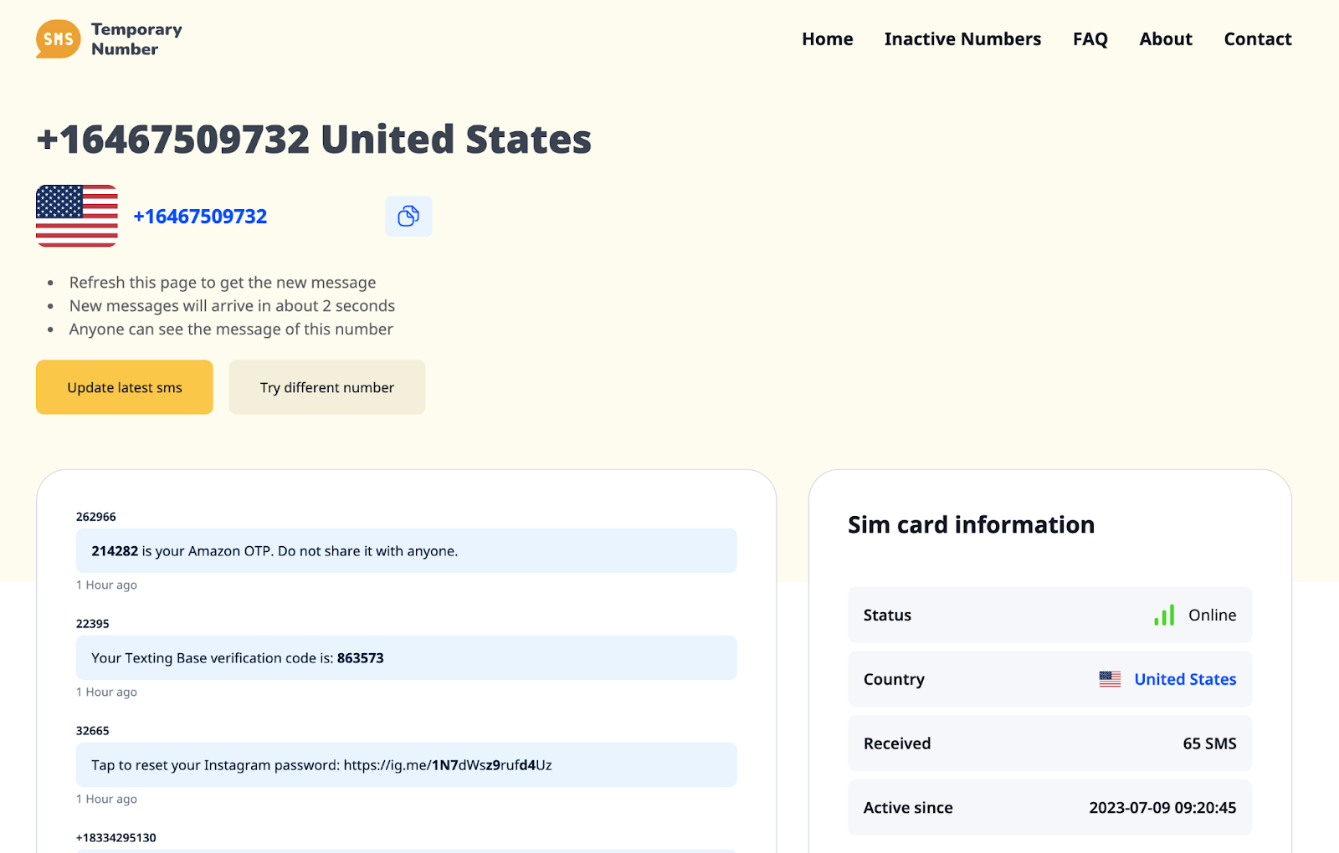Click the SMS Temporary Number logo

[109, 39]
